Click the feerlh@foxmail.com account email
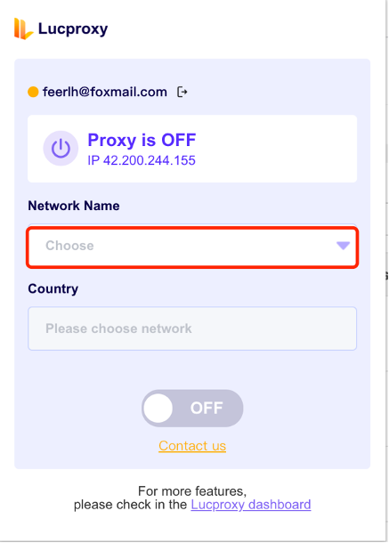This screenshot has height=543, width=389. tap(105, 92)
